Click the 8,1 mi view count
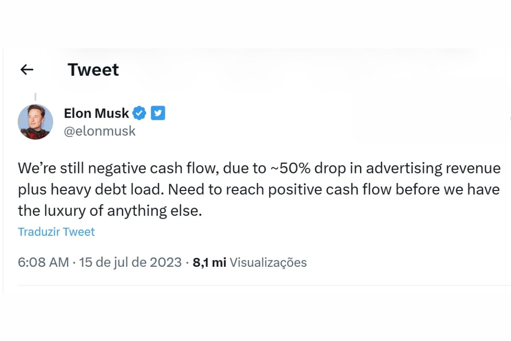 [x=210, y=262]
